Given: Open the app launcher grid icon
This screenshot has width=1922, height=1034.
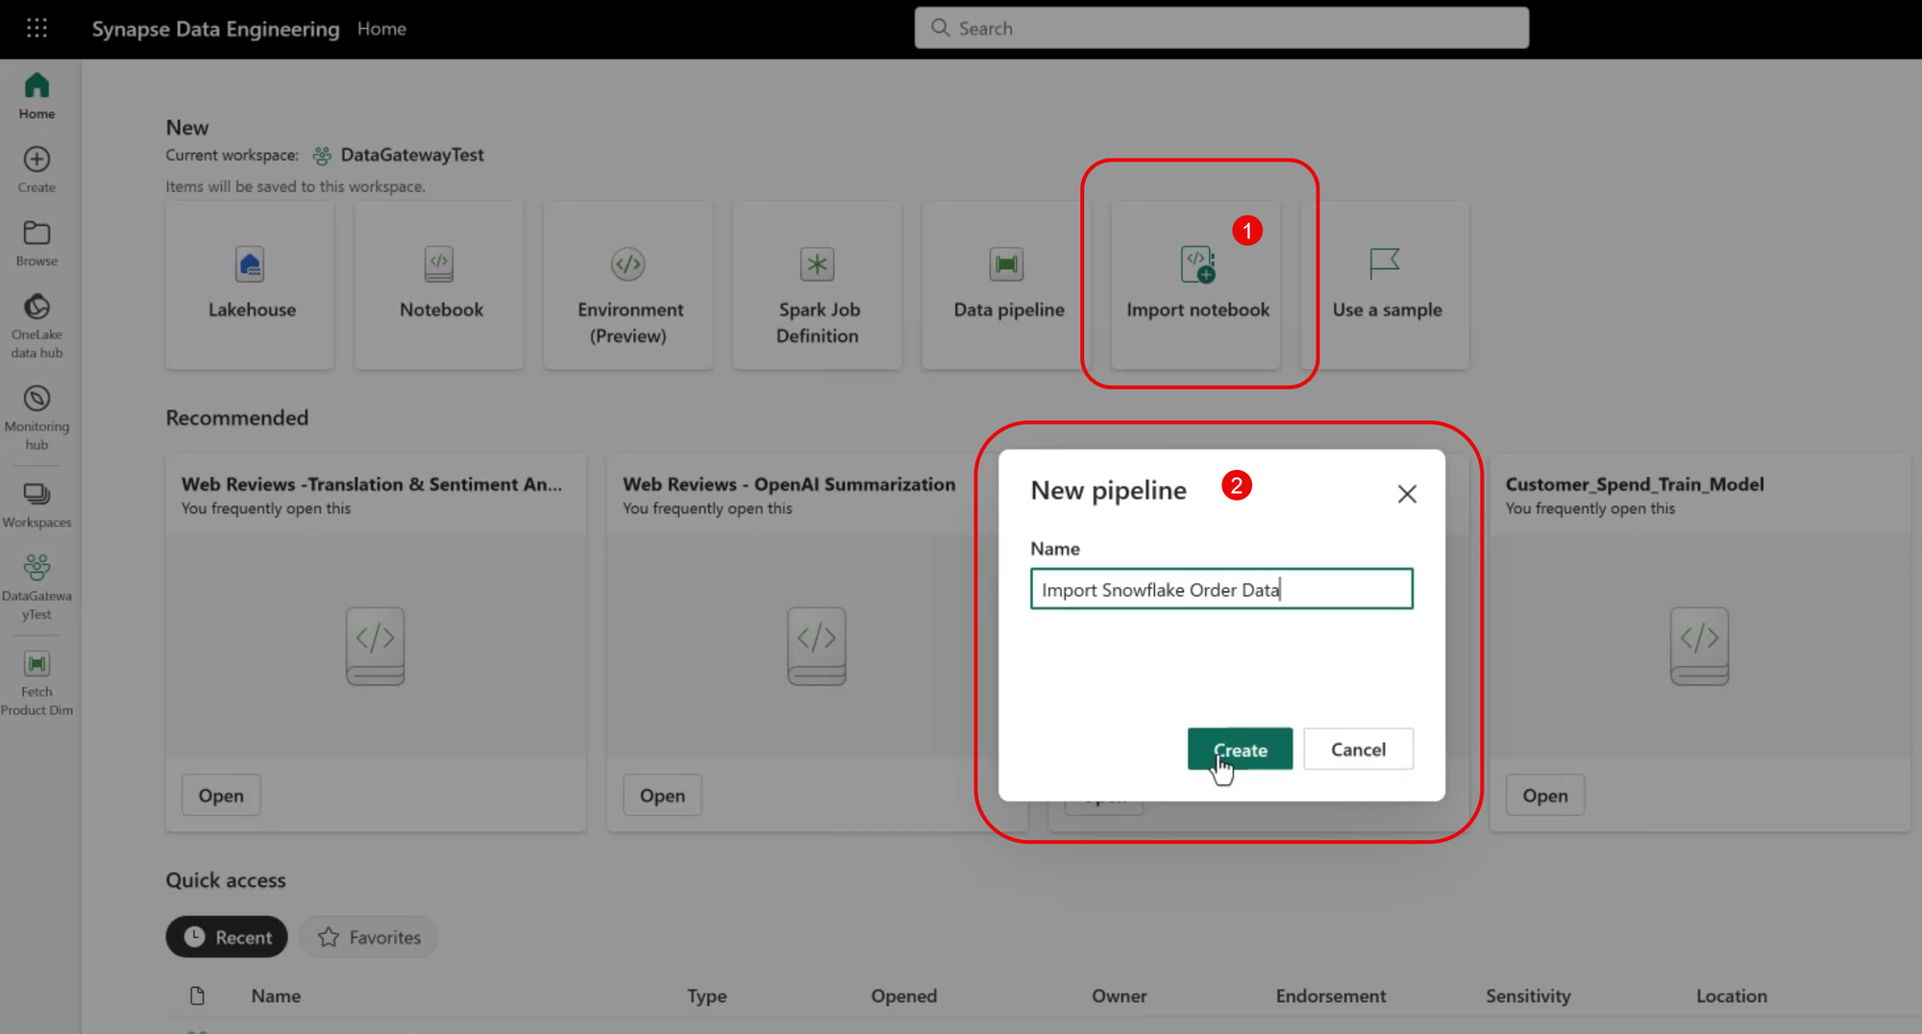Looking at the screenshot, I should [x=37, y=28].
